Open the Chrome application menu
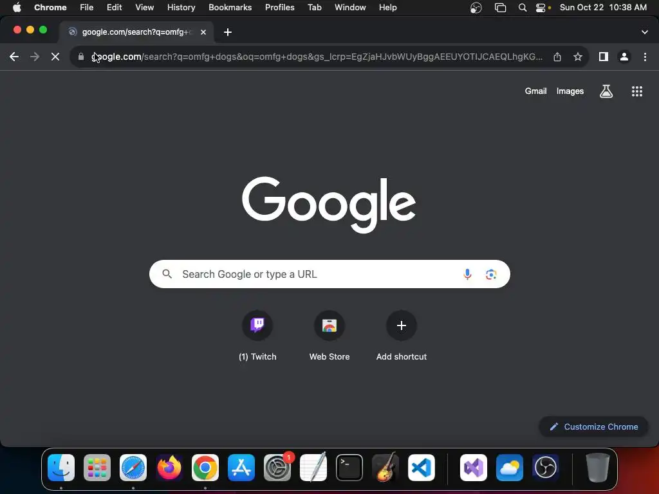The image size is (659, 494). click(x=50, y=7)
